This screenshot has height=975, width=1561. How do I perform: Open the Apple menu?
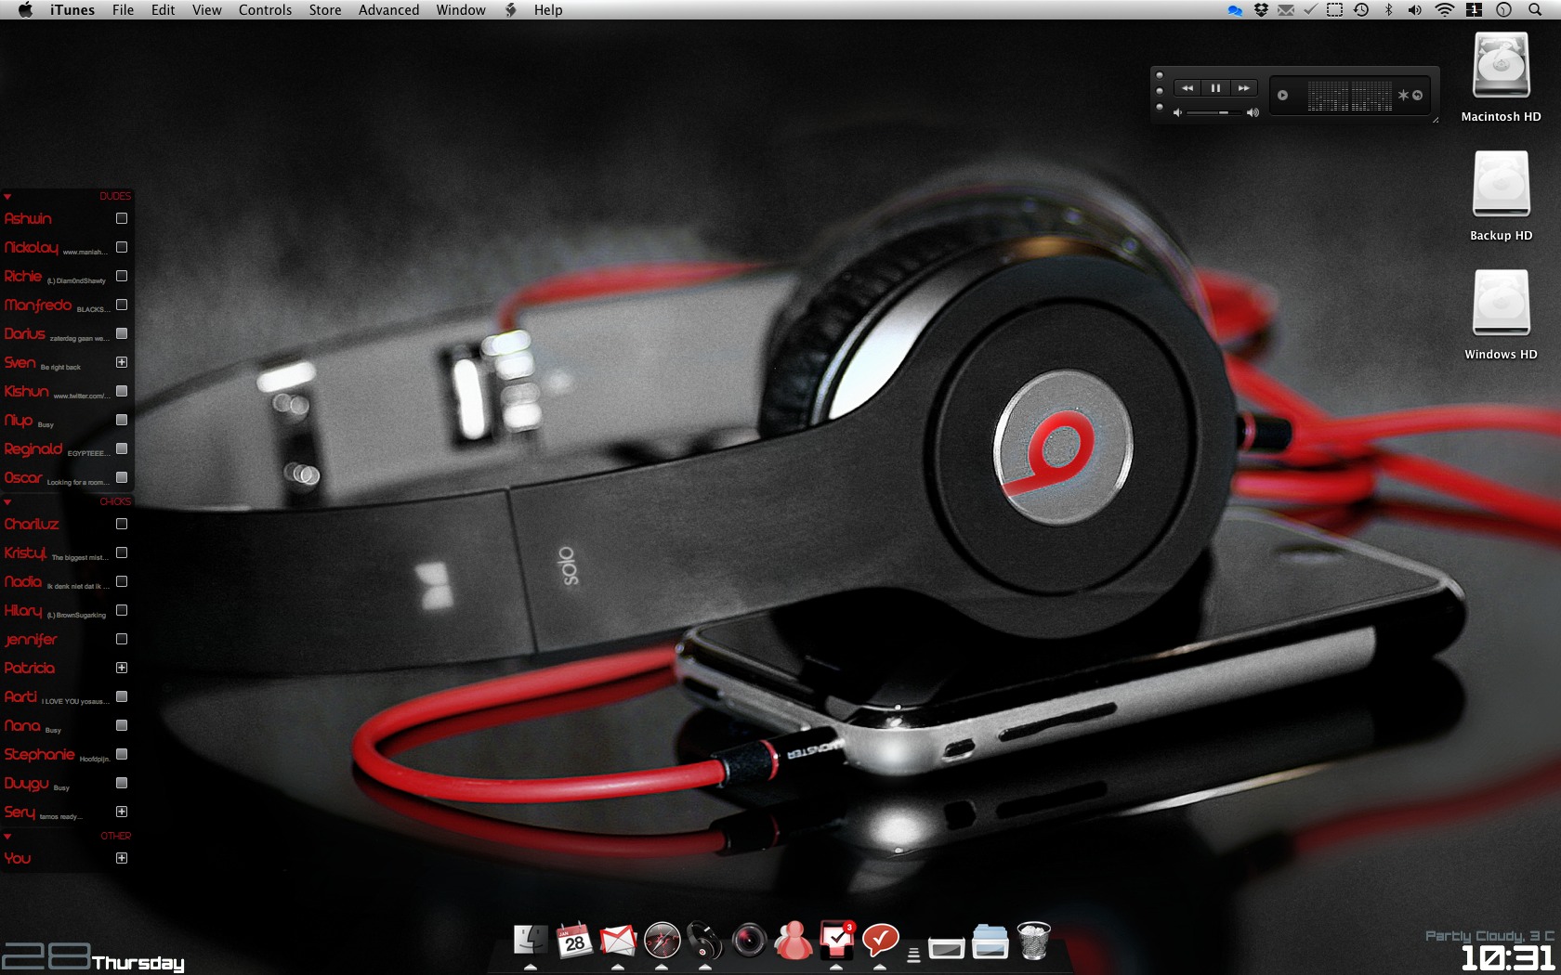click(x=25, y=10)
